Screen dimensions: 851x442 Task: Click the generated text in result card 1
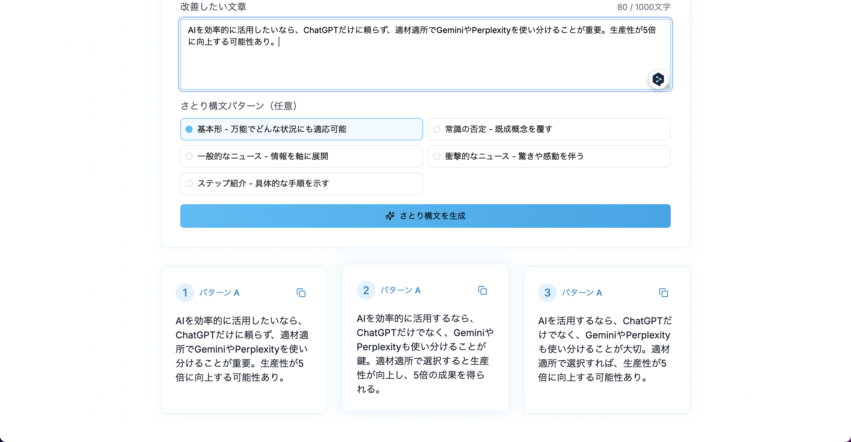click(242, 349)
